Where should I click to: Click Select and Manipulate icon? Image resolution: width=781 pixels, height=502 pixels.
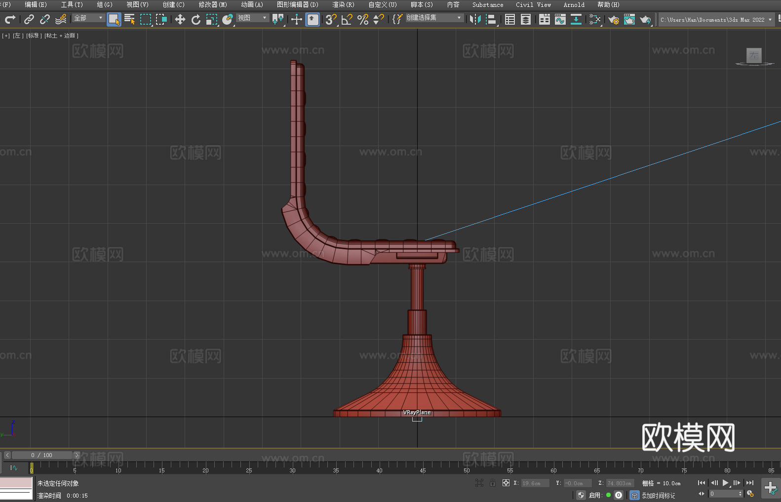tap(297, 19)
